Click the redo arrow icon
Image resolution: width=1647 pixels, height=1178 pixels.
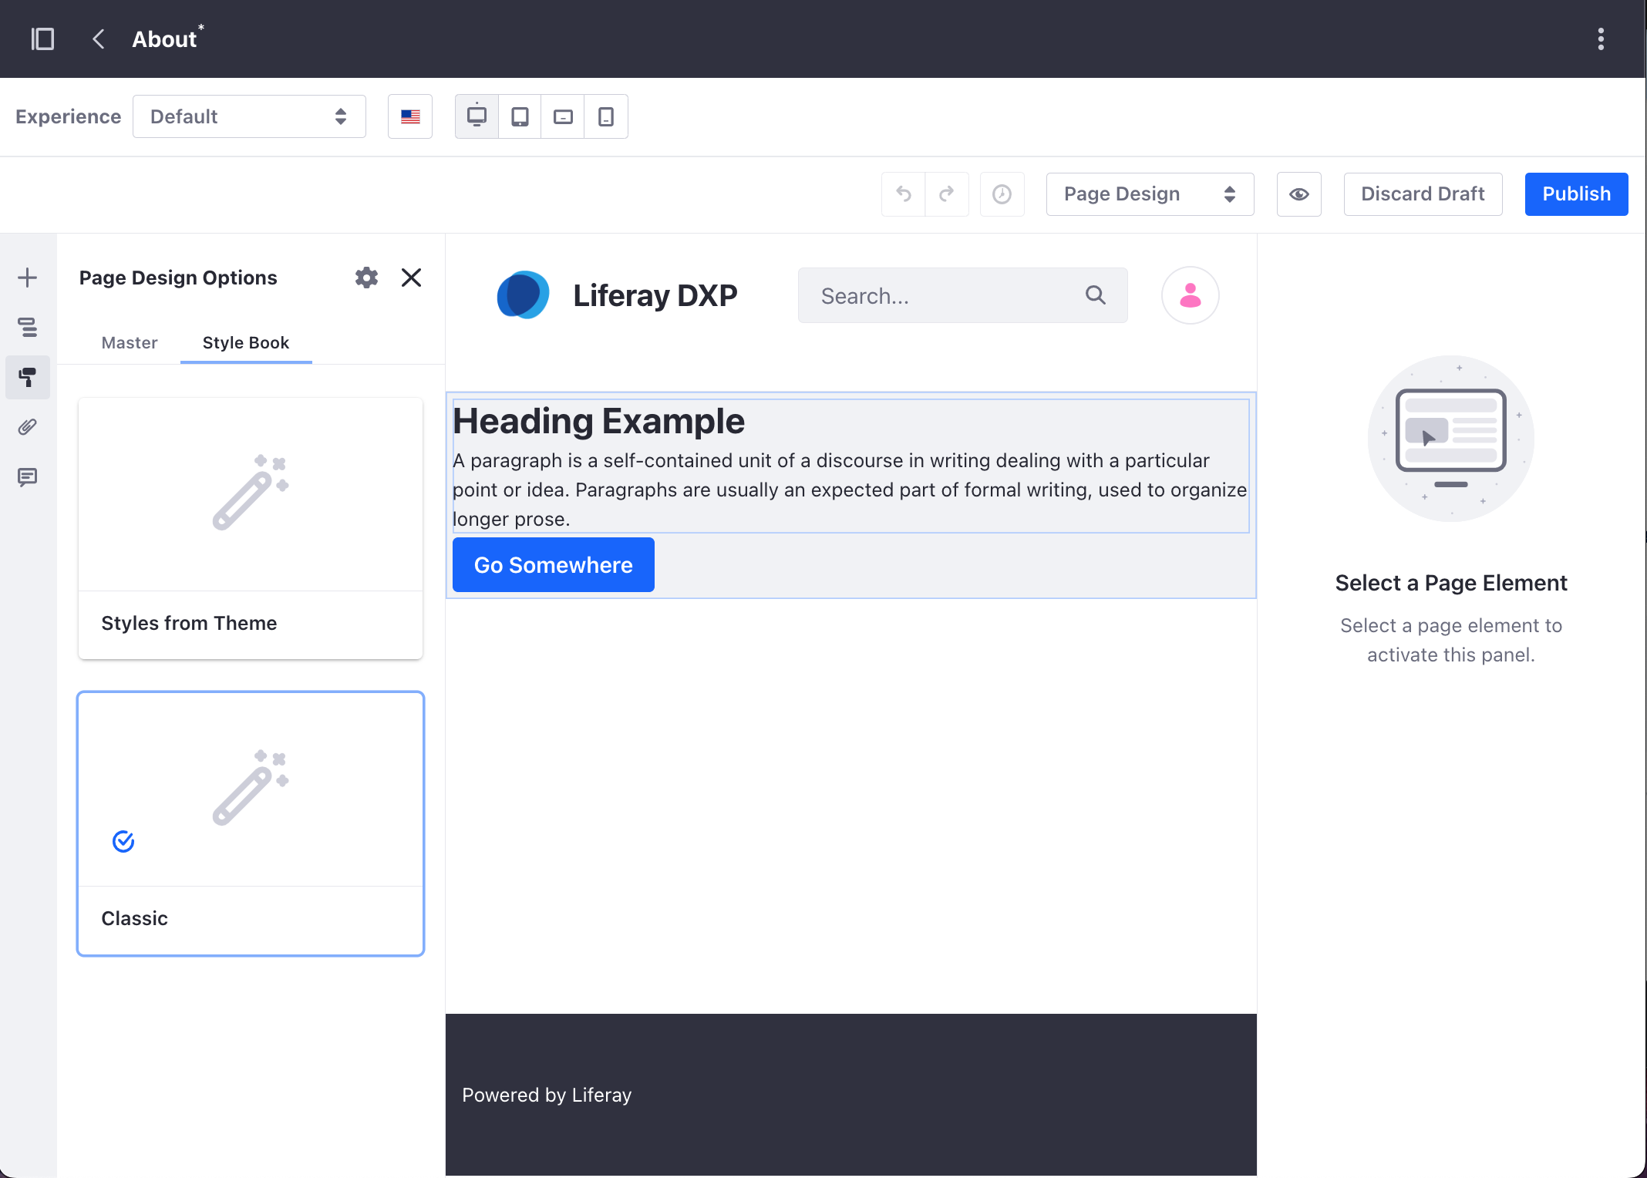(x=947, y=194)
